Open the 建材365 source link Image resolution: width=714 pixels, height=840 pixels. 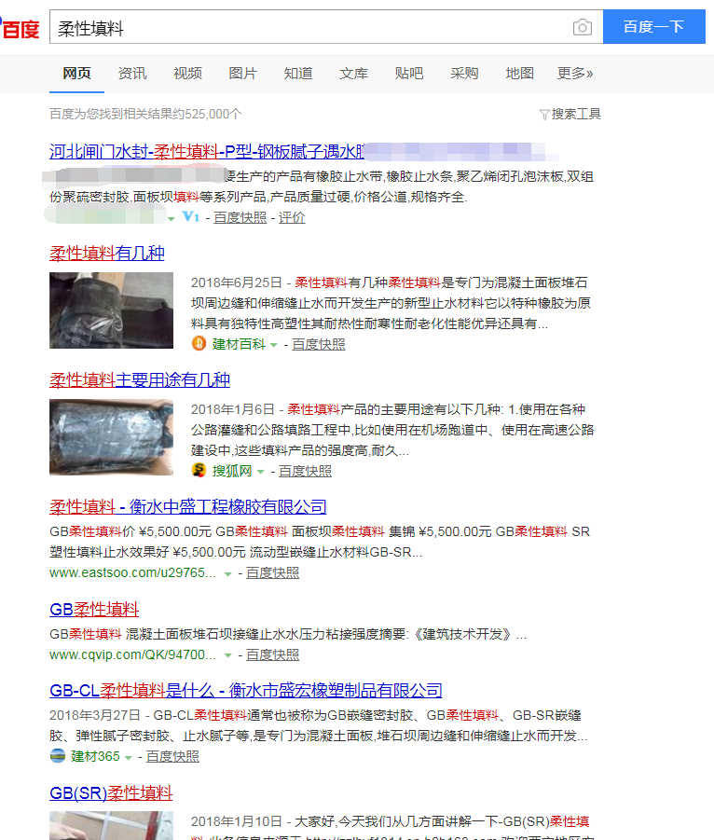(95, 756)
